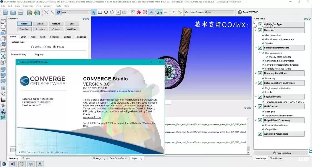Toggle the eye visibility toolbar icon
Image resolution: width=312 pixels, height=167 pixels.
(151, 12)
